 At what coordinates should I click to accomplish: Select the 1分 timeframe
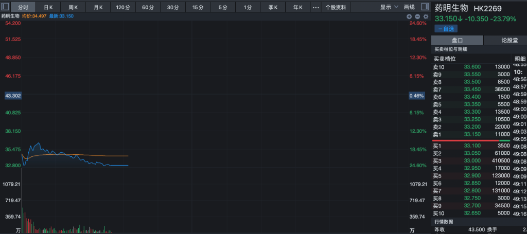tap(248, 7)
